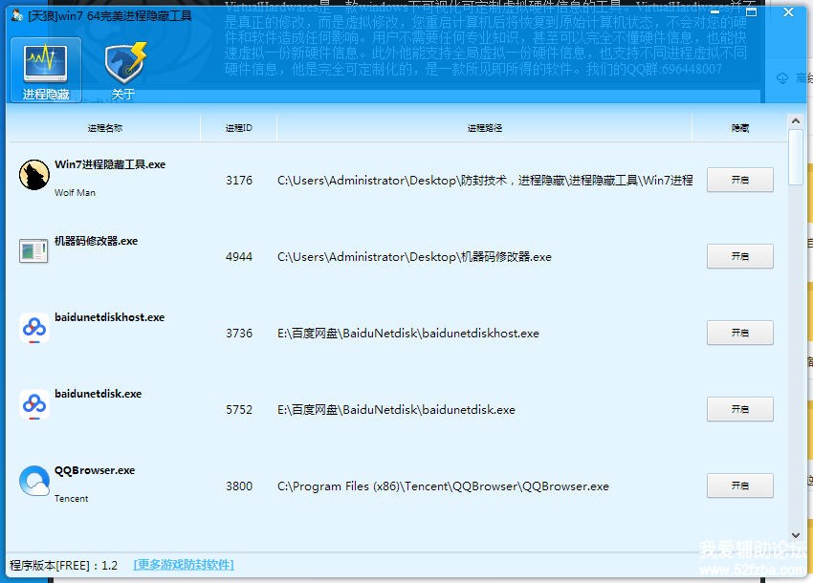Screen dimensions: 813x583
Task: Sort by 进程路径 column header
Action: click(484, 128)
